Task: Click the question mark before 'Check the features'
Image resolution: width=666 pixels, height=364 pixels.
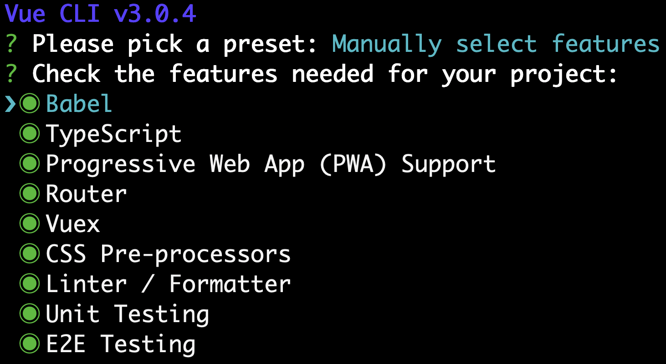Action: tap(12, 74)
